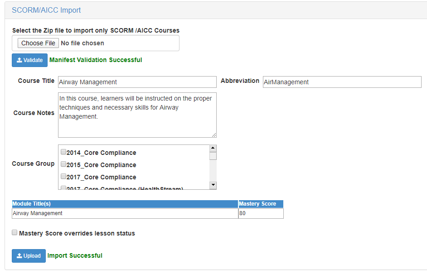Click the SCORM/AICC Import panel heading
This screenshot has width=427, height=274.
tap(46, 10)
